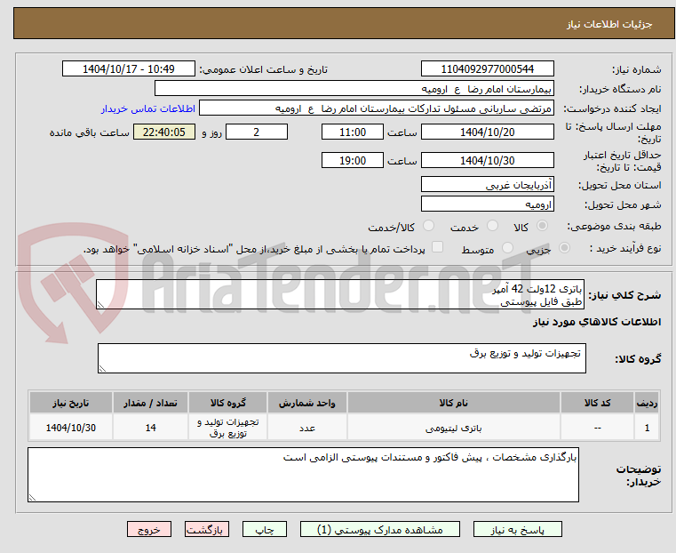The width and height of the screenshot is (676, 553).
Task: Select the جزیی purchase type radio
Action: coord(564,247)
